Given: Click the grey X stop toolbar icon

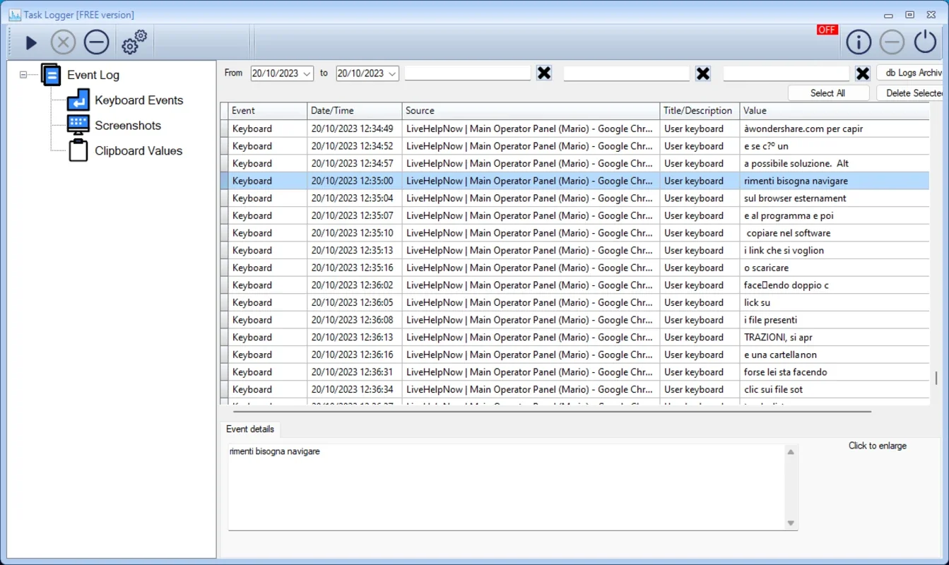Looking at the screenshot, I should tap(63, 42).
